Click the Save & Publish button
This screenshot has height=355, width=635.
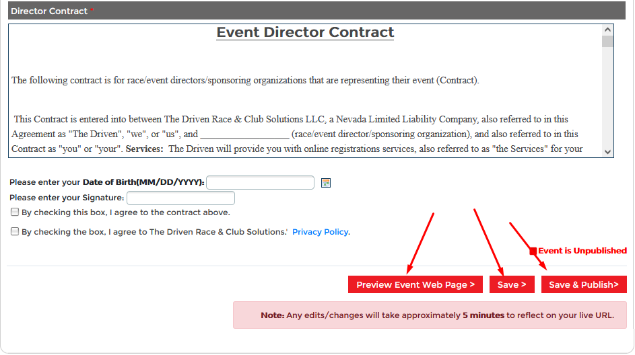[x=584, y=284]
